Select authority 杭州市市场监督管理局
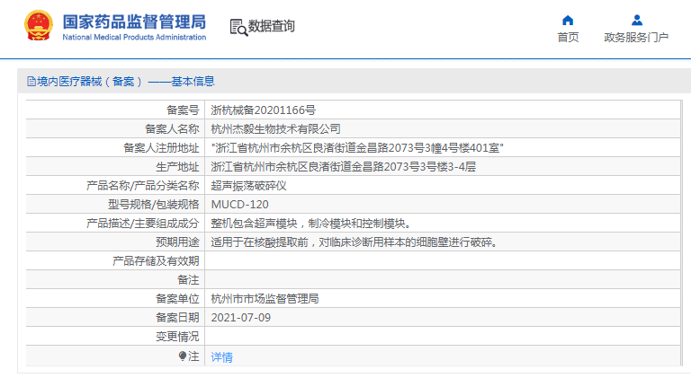 [x=265, y=299]
